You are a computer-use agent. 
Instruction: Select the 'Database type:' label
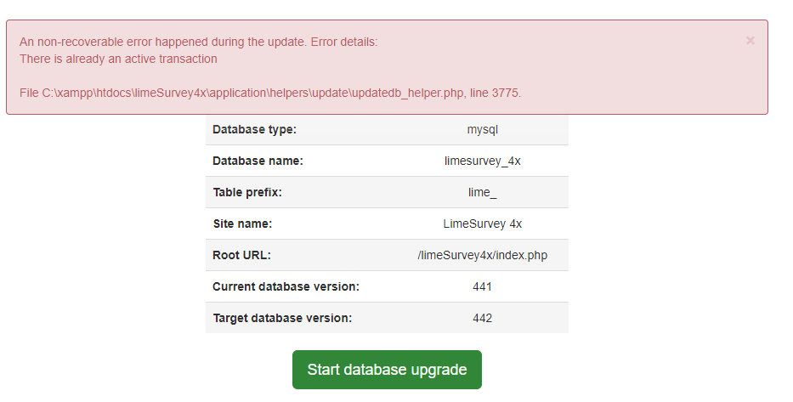[254, 129]
